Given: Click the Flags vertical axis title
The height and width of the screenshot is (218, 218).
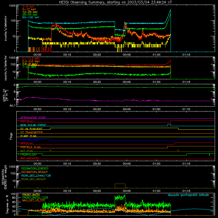Looking at the screenshot, I should click(x=11, y=136).
